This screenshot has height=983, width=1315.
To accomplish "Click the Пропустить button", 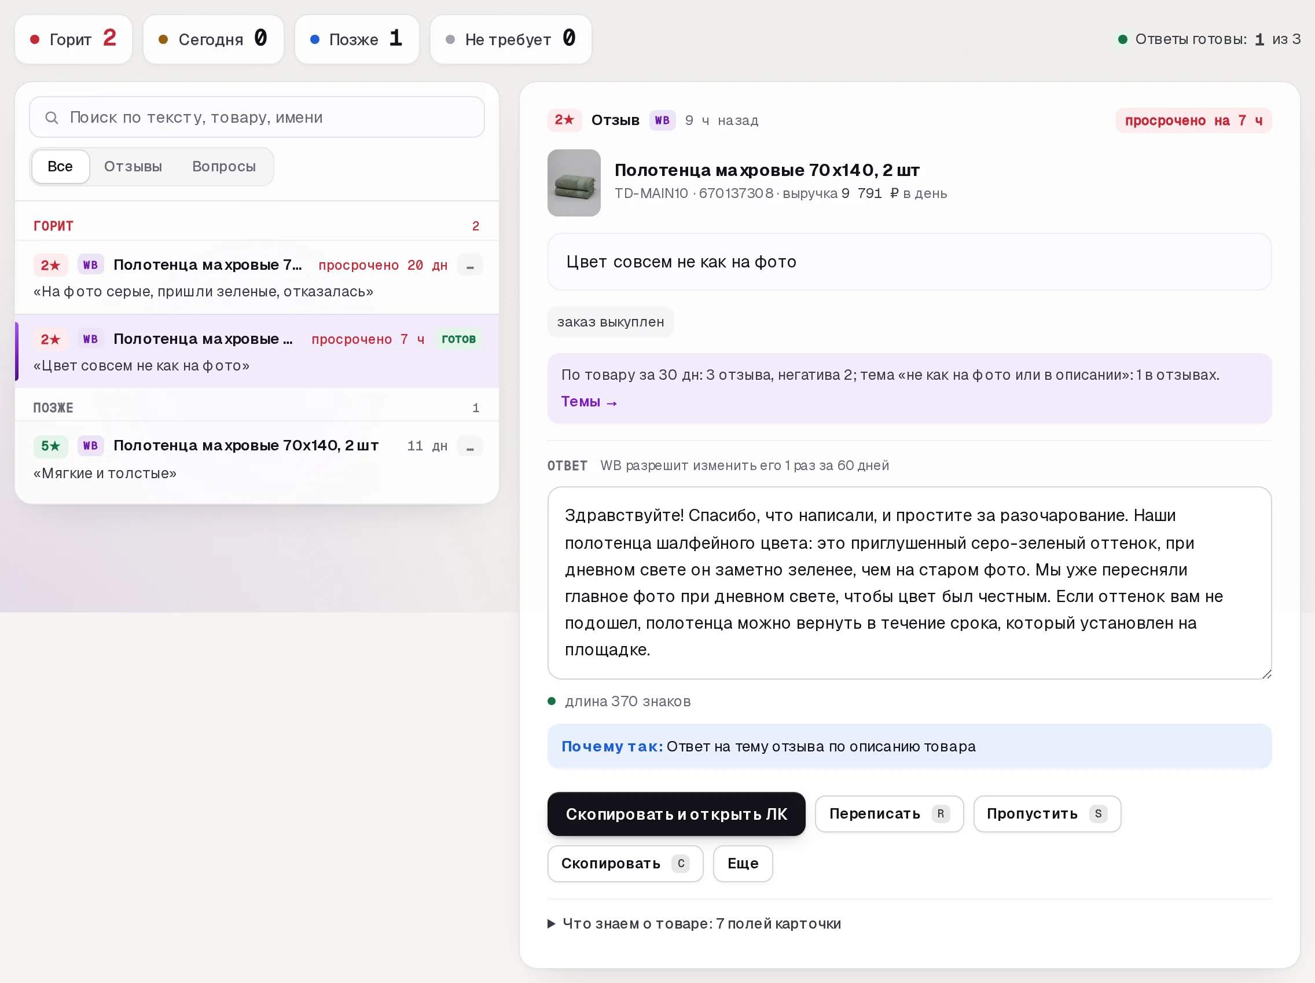I will (x=1047, y=813).
